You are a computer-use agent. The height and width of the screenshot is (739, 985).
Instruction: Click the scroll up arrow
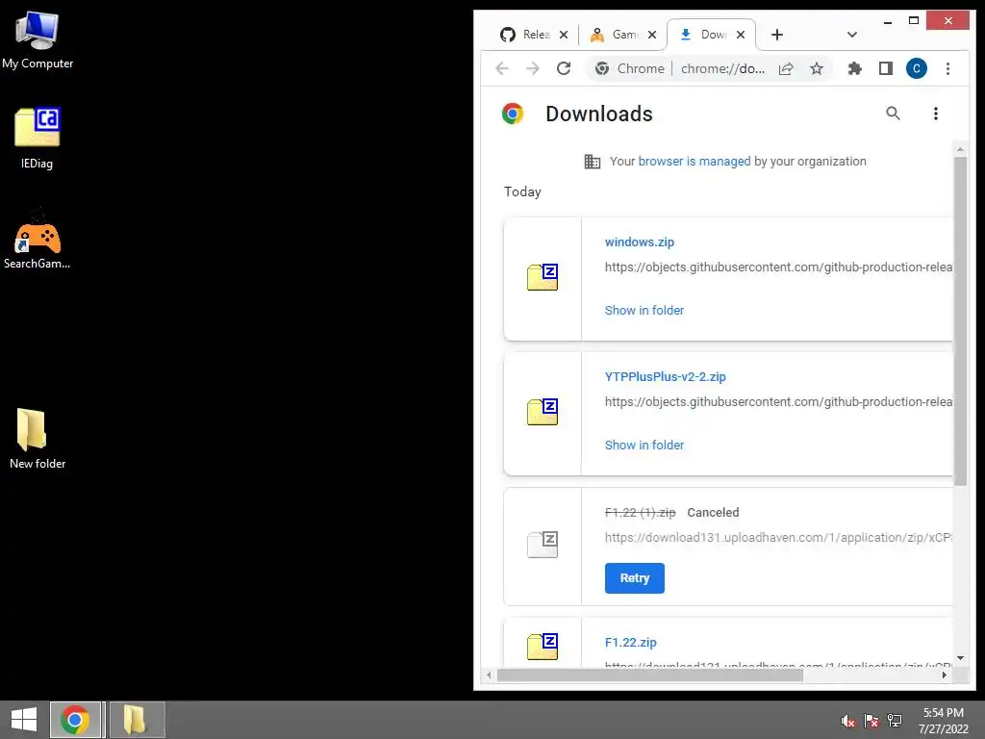click(960, 149)
